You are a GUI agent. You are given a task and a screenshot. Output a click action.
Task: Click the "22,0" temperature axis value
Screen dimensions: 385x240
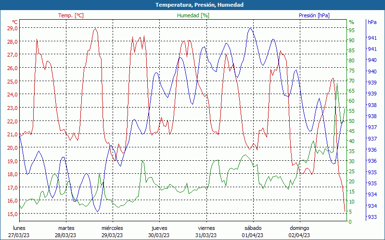pyautogui.click(x=13, y=121)
